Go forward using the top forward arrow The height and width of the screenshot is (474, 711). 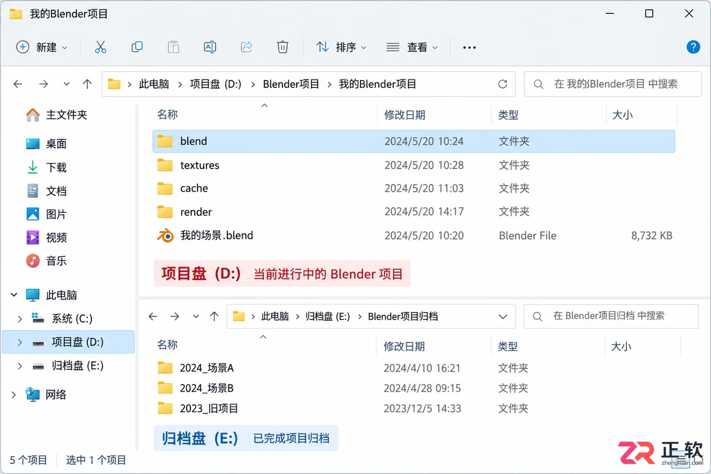pos(43,84)
